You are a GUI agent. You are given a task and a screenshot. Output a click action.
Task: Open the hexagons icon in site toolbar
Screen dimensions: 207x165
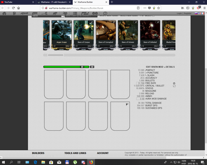(x=95, y=13)
